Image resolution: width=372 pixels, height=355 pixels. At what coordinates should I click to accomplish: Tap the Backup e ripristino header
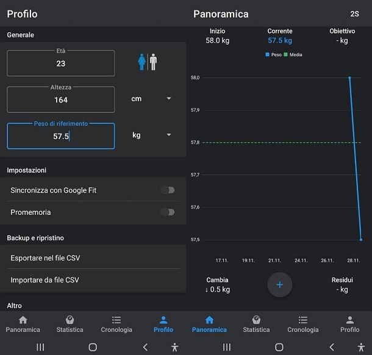35,238
